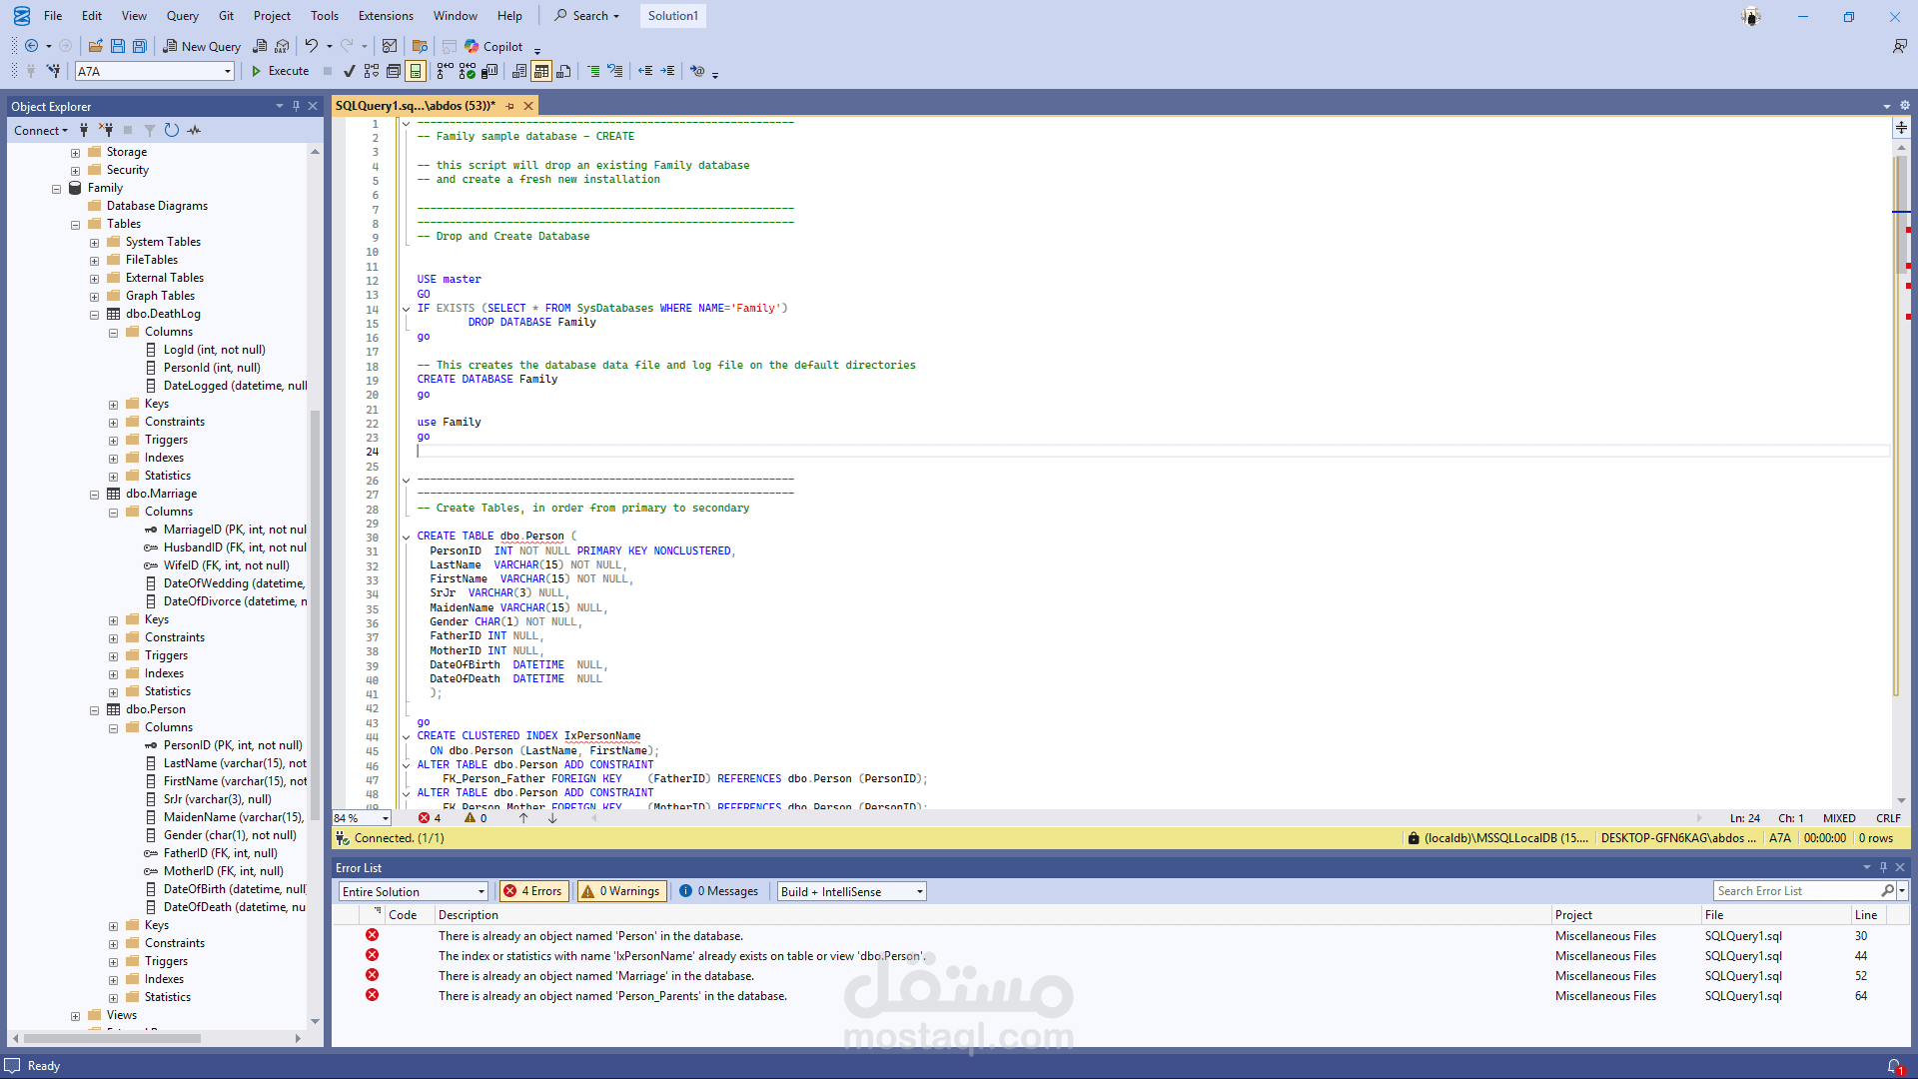Open the A7A database dropdown
Screen dimensions: 1918x1079
tap(228, 71)
